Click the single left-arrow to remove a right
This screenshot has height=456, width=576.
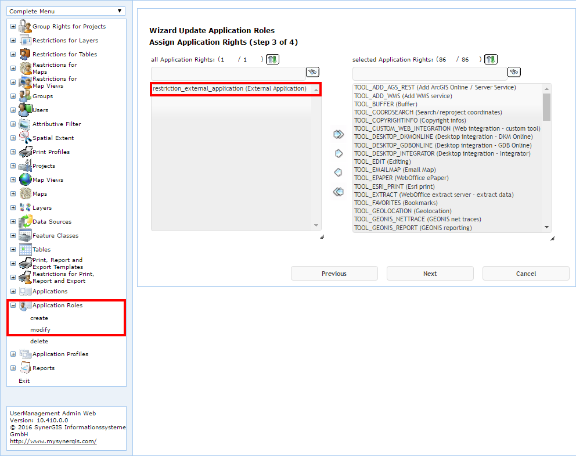(338, 172)
